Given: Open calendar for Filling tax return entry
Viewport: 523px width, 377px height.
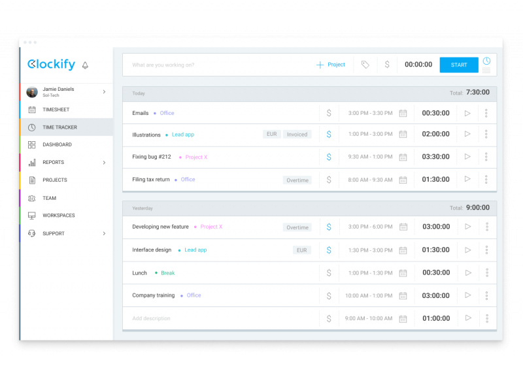Looking at the screenshot, I should tap(403, 180).
